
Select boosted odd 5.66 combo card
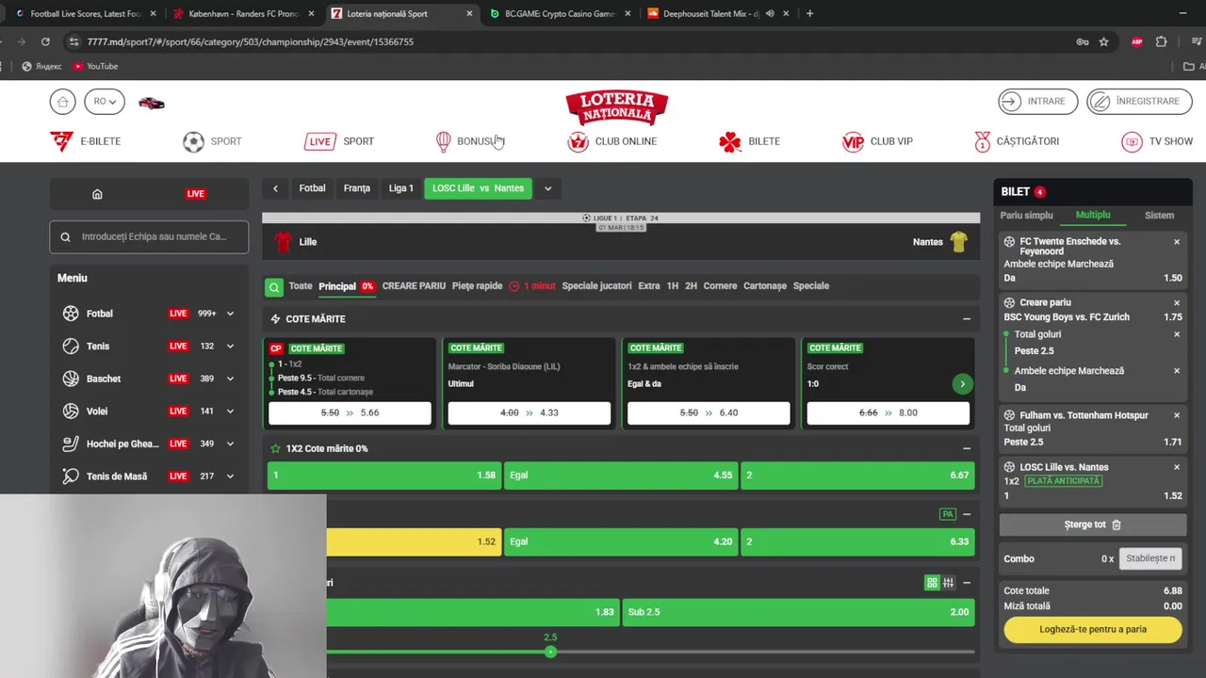[x=350, y=413]
